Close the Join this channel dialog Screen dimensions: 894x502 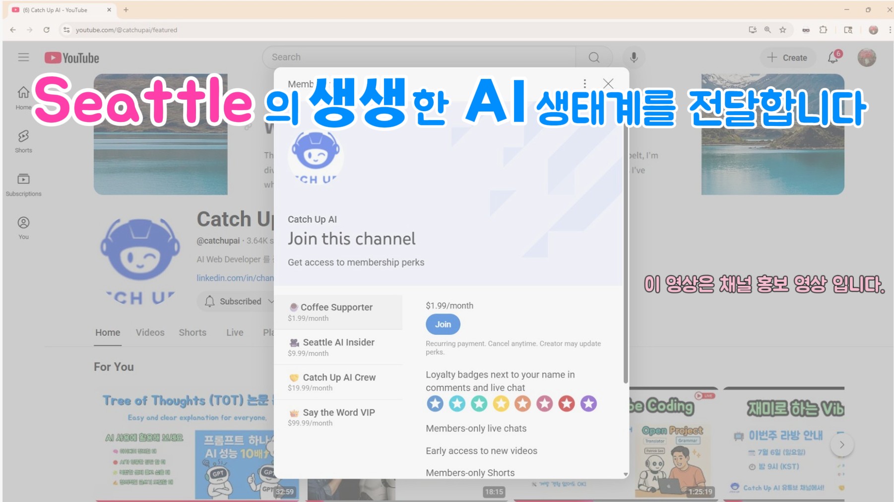pyautogui.click(x=608, y=83)
